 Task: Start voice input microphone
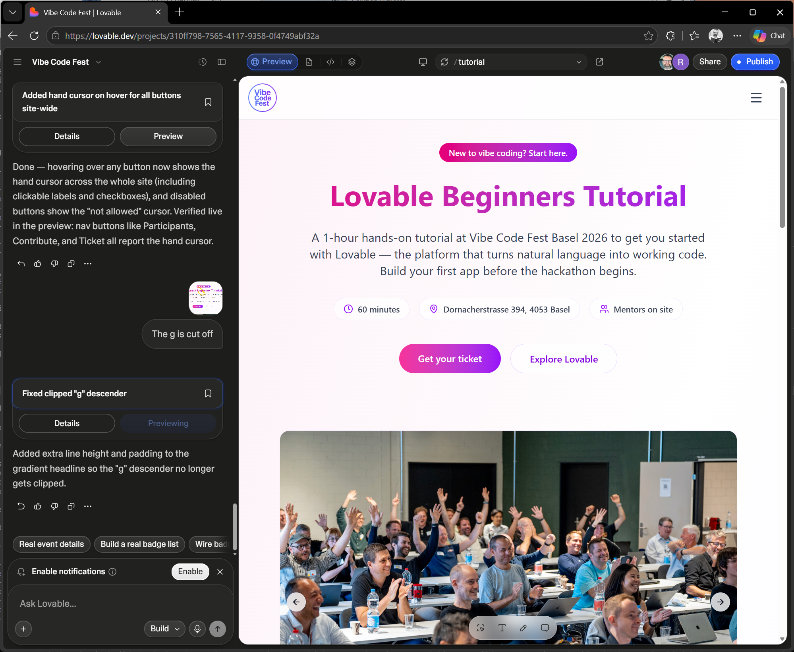[197, 629]
